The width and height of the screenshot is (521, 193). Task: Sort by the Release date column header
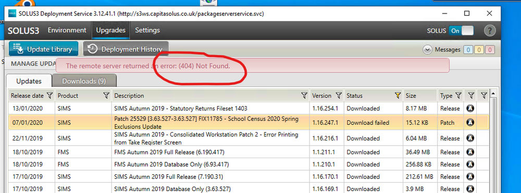[27, 96]
